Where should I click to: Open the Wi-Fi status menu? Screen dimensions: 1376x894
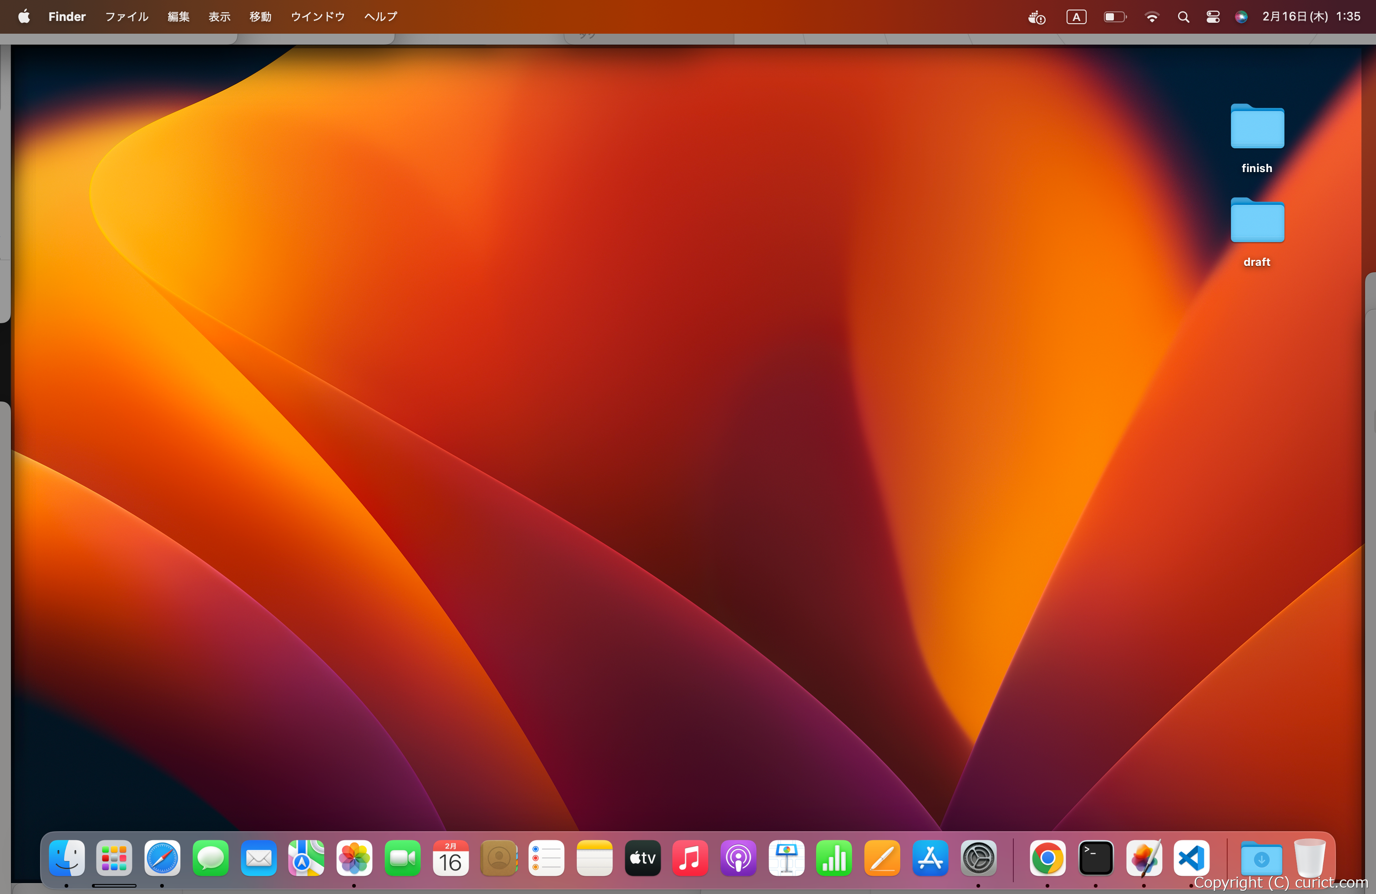(1152, 17)
